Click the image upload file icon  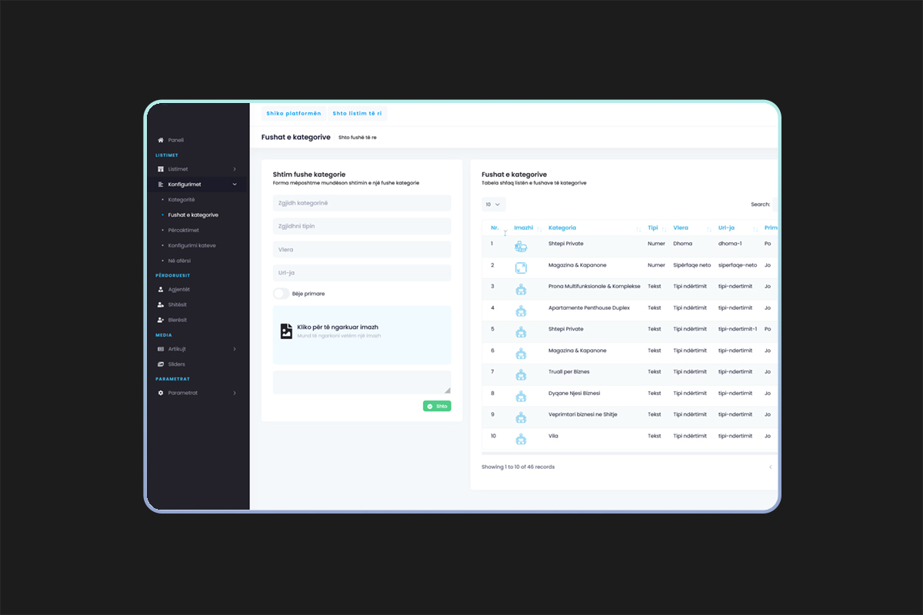[x=286, y=331]
